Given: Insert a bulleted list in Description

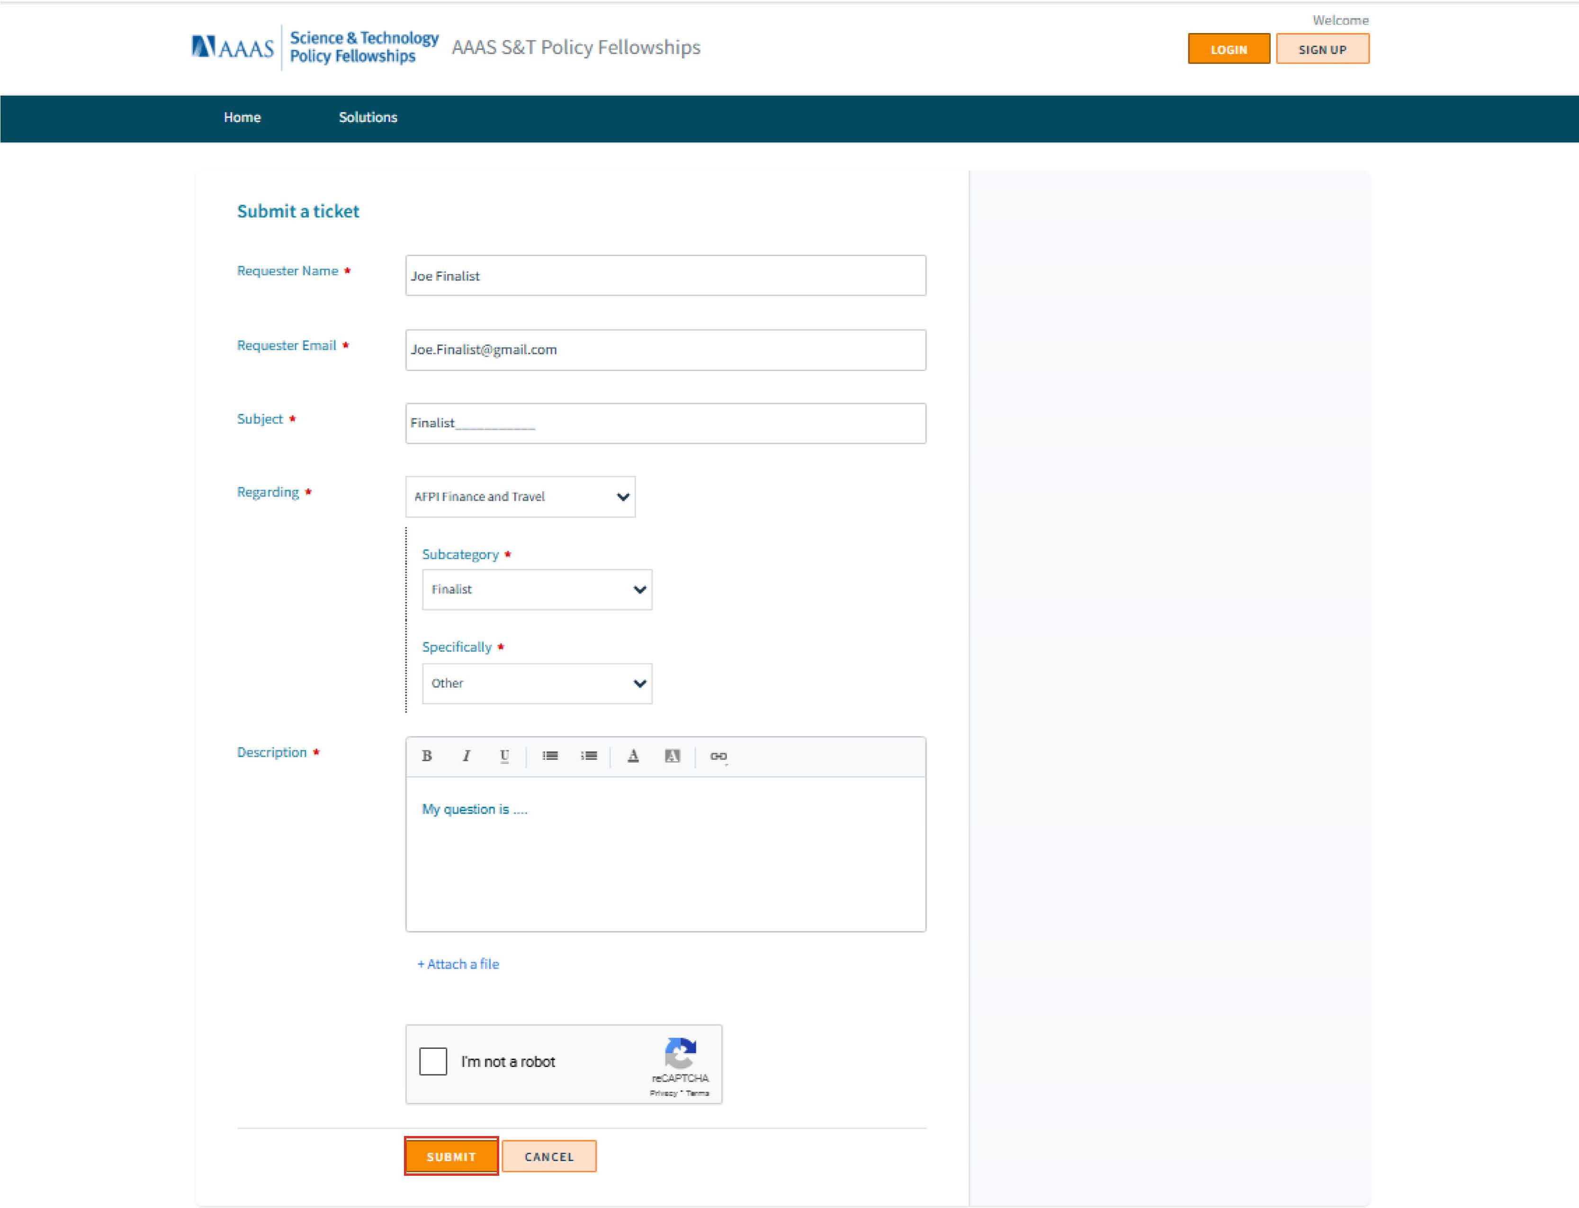Looking at the screenshot, I should pos(550,756).
